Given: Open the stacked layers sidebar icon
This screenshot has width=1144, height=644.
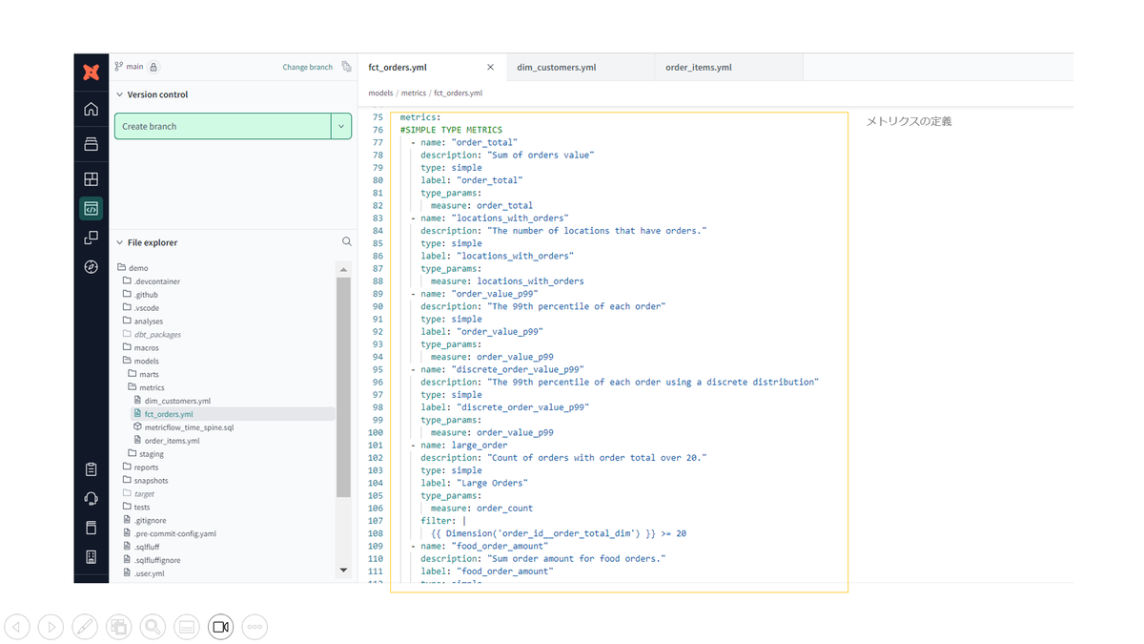Looking at the screenshot, I should (91, 144).
